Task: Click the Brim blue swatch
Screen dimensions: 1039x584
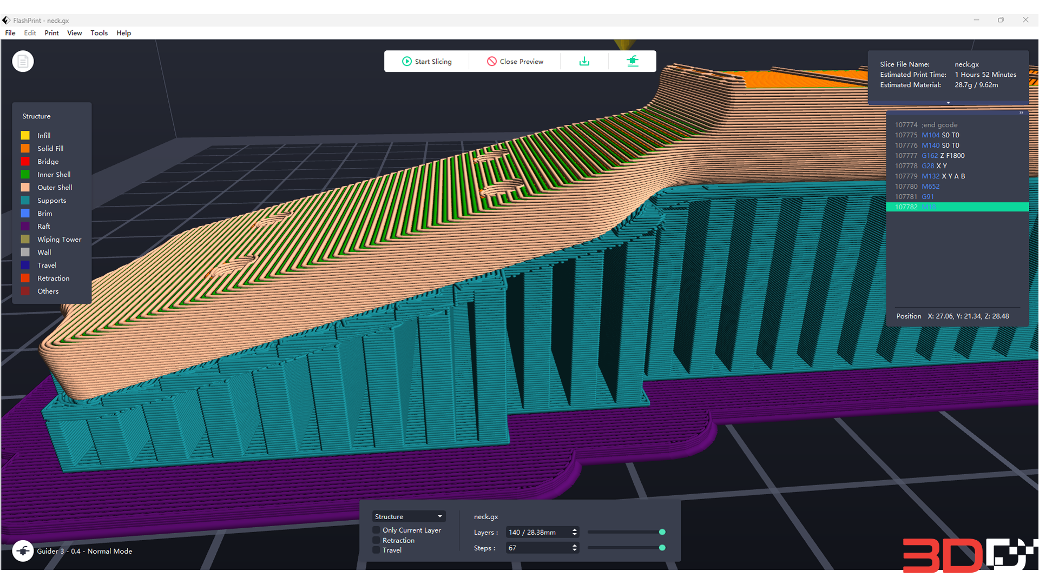Action: (x=25, y=214)
